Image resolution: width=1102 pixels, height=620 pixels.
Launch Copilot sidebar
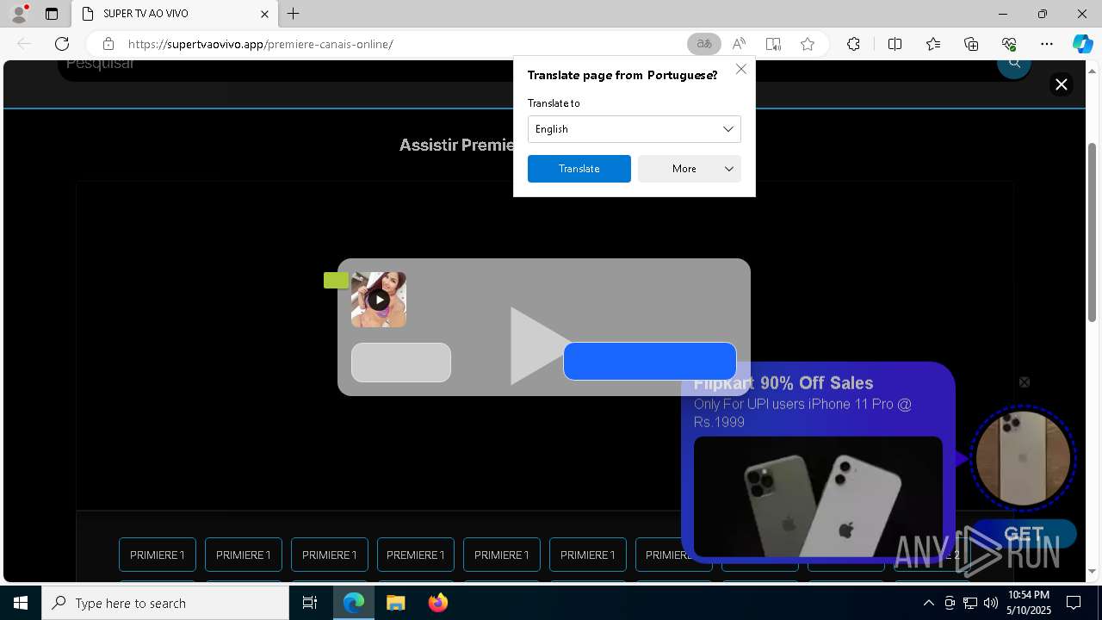tap(1082, 44)
